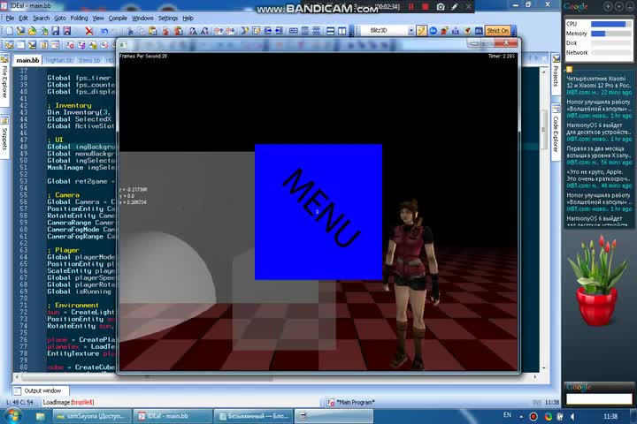Toggle the Strict On mode button

coord(498,31)
